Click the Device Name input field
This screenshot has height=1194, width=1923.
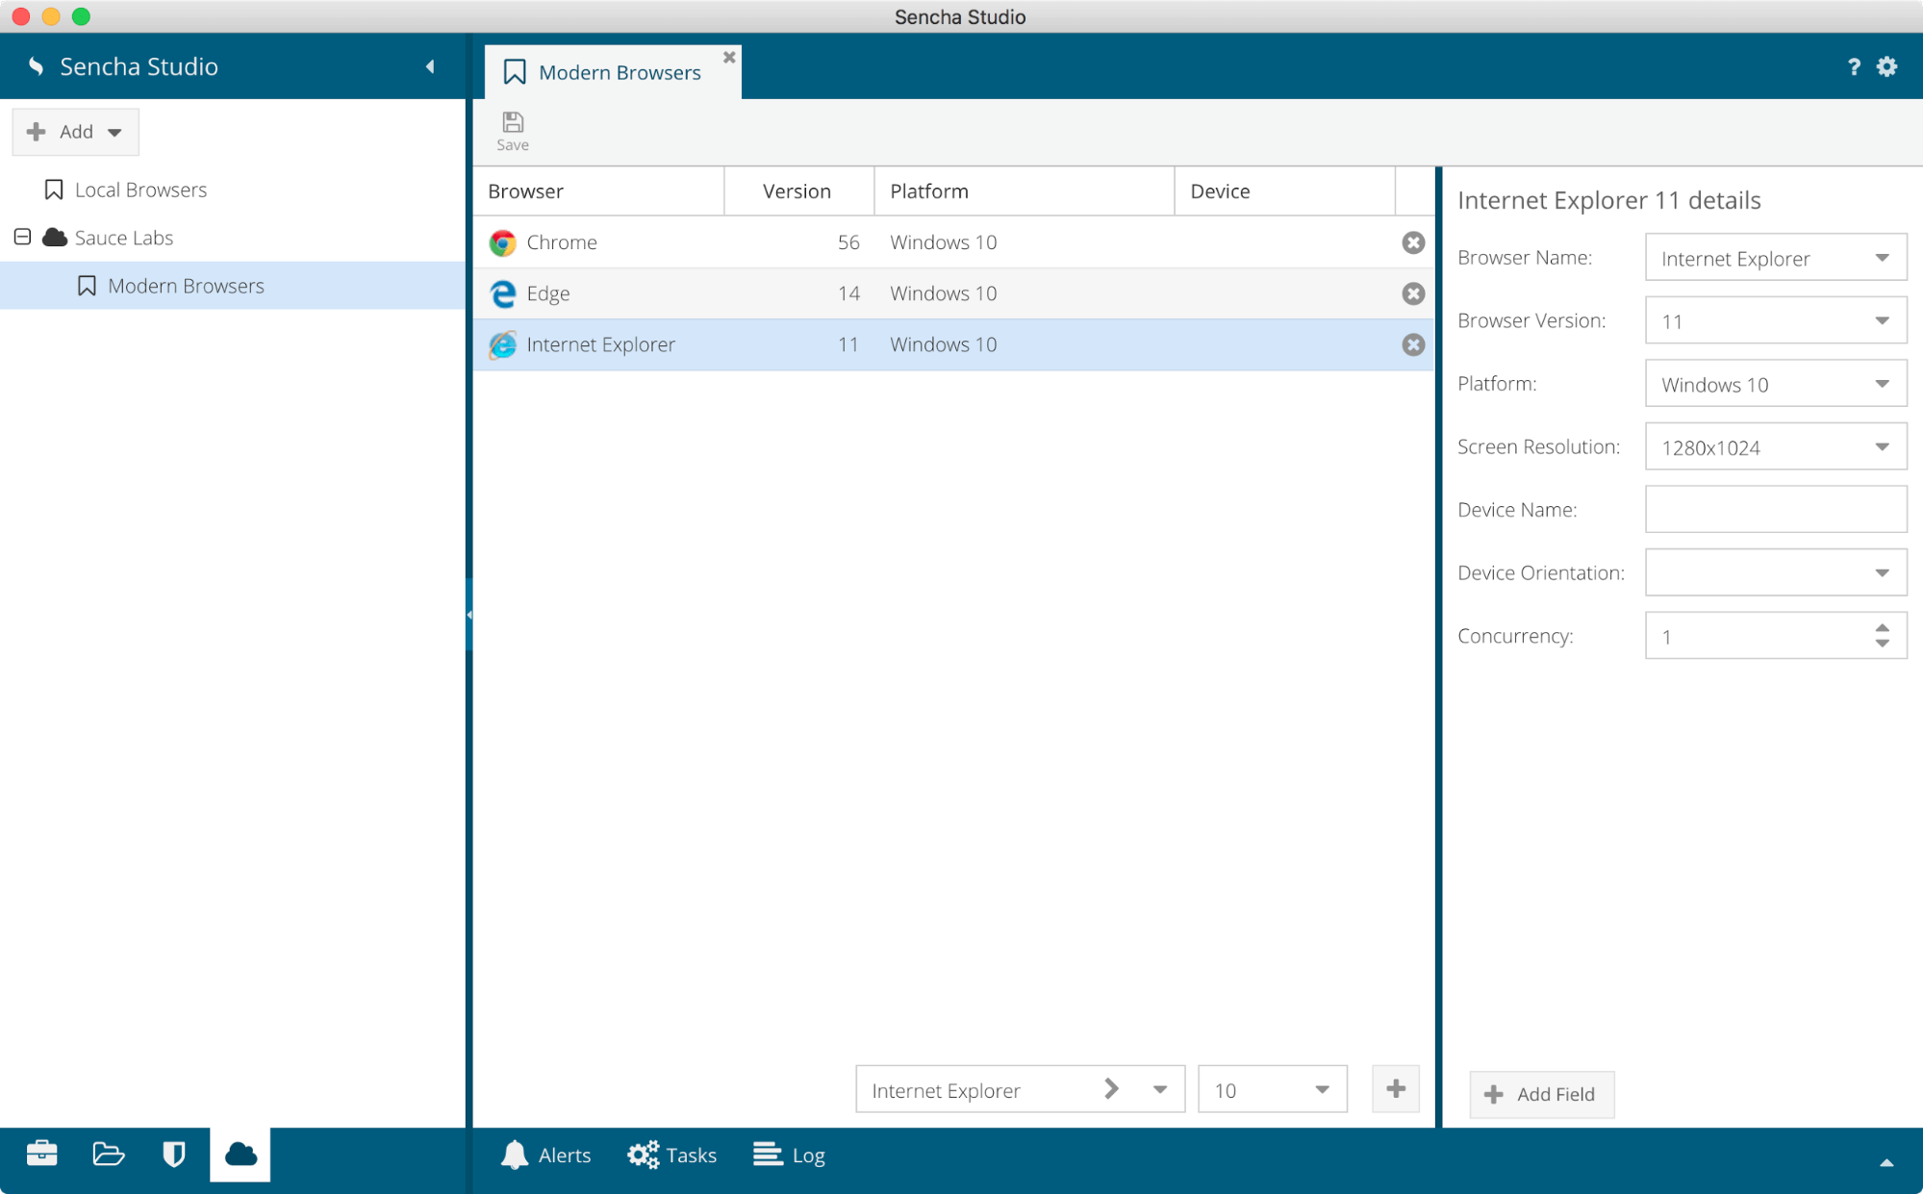[x=1775, y=510]
